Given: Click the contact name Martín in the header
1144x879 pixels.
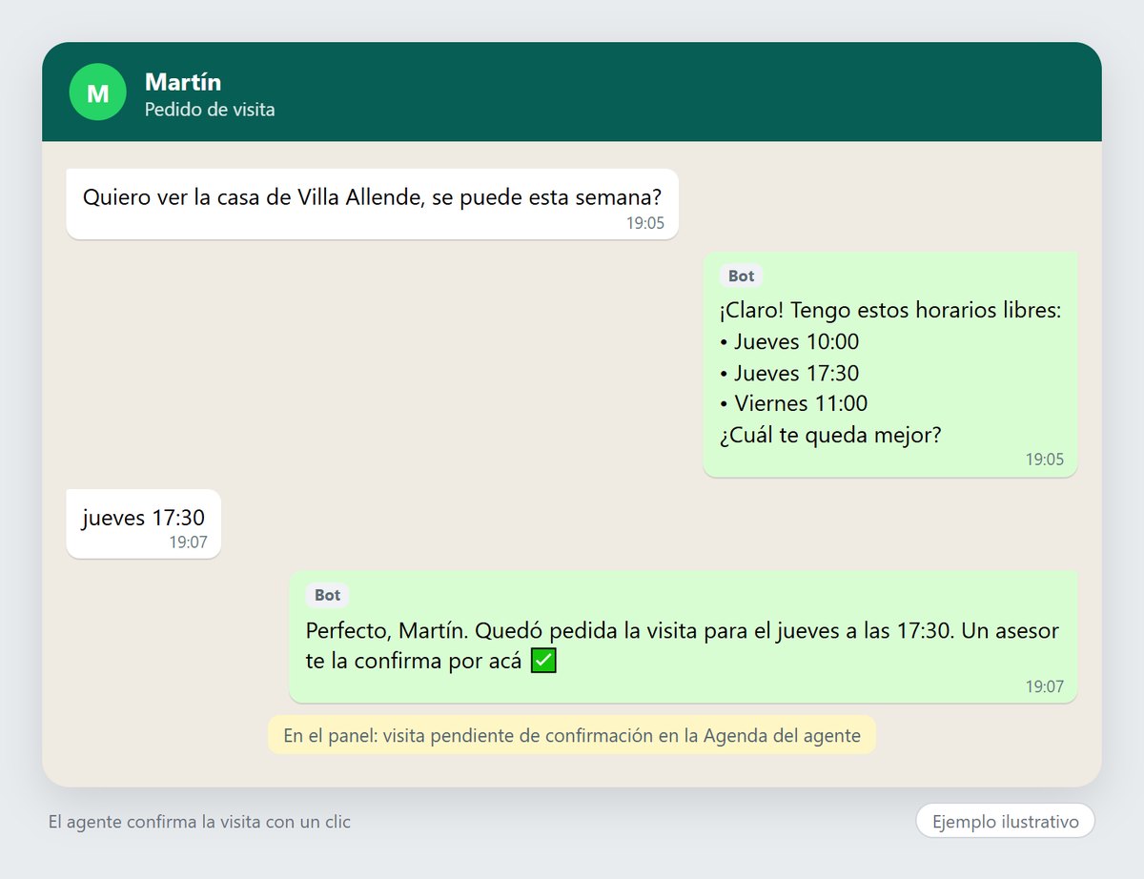Looking at the screenshot, I should (x=183, y=82).
